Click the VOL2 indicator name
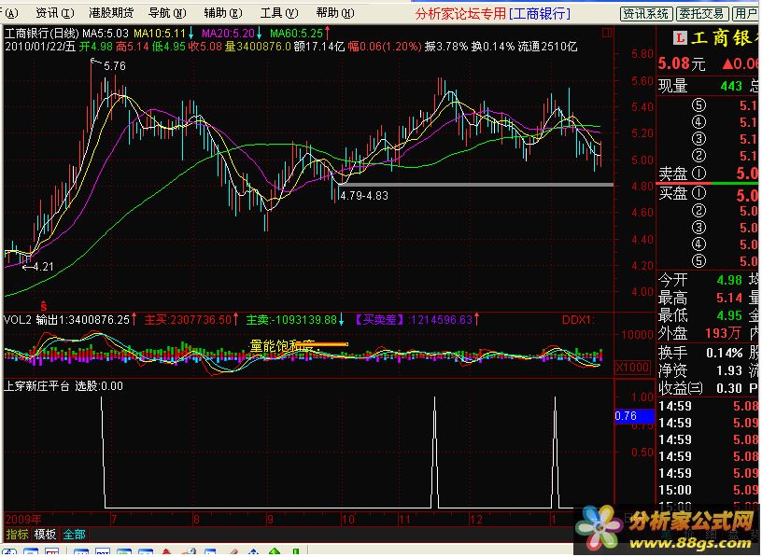Image resolution: width=762 pixels, height=557 pixels. [x=18, y=319]
